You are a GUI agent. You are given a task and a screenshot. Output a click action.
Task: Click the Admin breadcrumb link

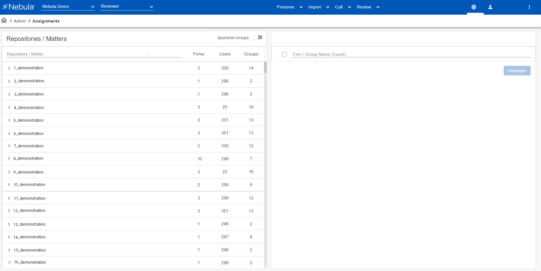(x=20, y=21)
